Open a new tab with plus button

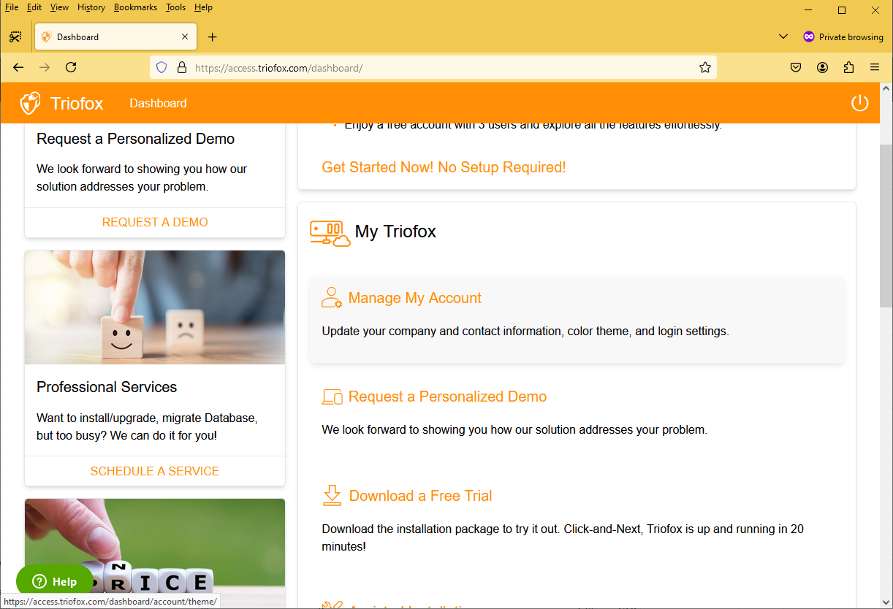click(212, 37)
